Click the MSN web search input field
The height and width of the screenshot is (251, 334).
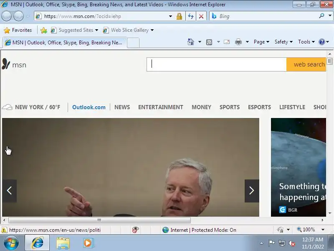216,64
